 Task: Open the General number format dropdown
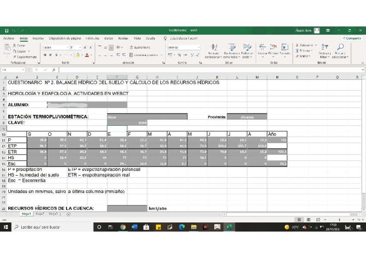pos(199,48)
